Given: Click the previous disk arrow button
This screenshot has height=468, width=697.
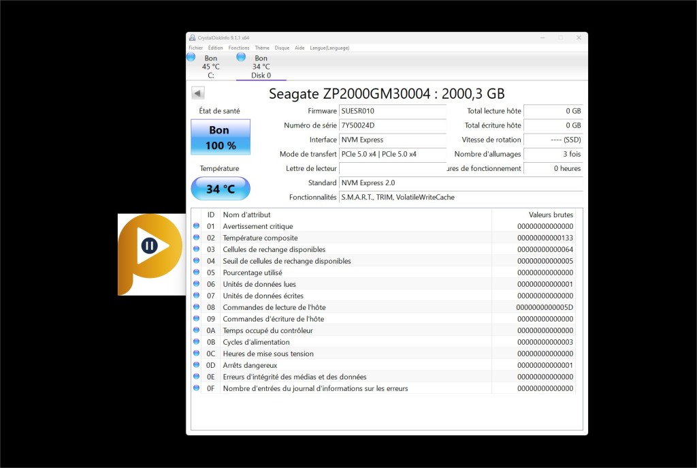Looking at the screenshot, I should pyautogui.click(x=198, y=93).
